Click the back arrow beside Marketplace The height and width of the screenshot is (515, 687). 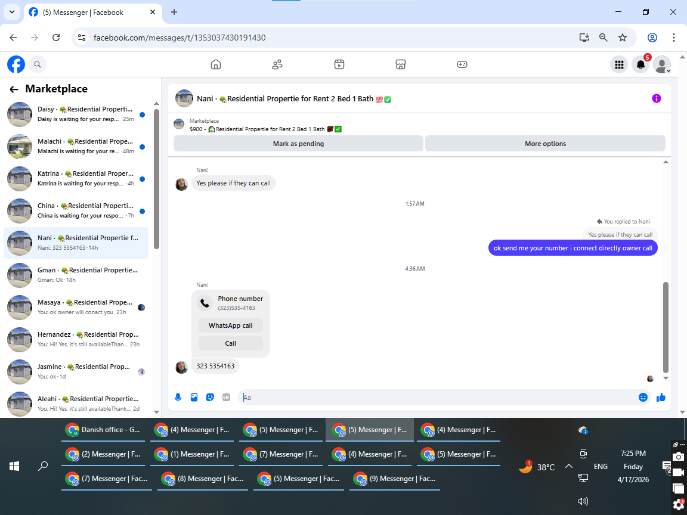14,89
